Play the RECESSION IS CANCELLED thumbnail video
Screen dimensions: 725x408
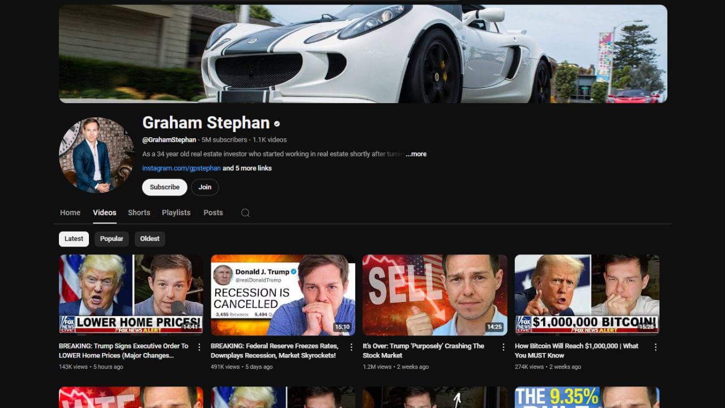[x=283, y=295]
